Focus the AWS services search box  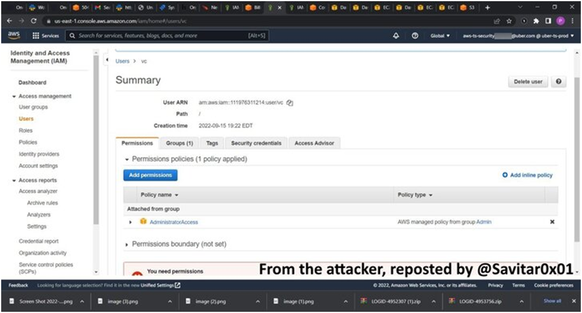click(166, 36)
